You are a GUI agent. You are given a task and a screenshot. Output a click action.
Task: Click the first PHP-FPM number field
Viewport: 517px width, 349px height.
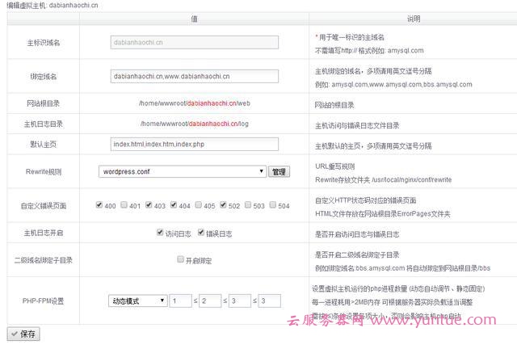coord(180,301)
